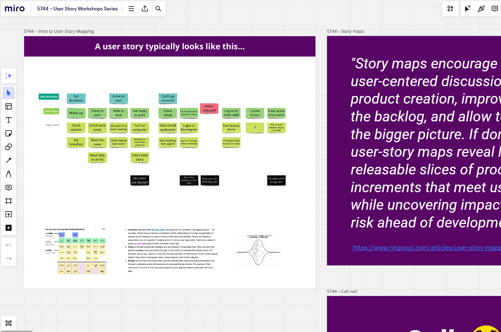Open the search icon in header
This screenshot has width=501, height=332.
pyautogui.click(x=158, y=8)
